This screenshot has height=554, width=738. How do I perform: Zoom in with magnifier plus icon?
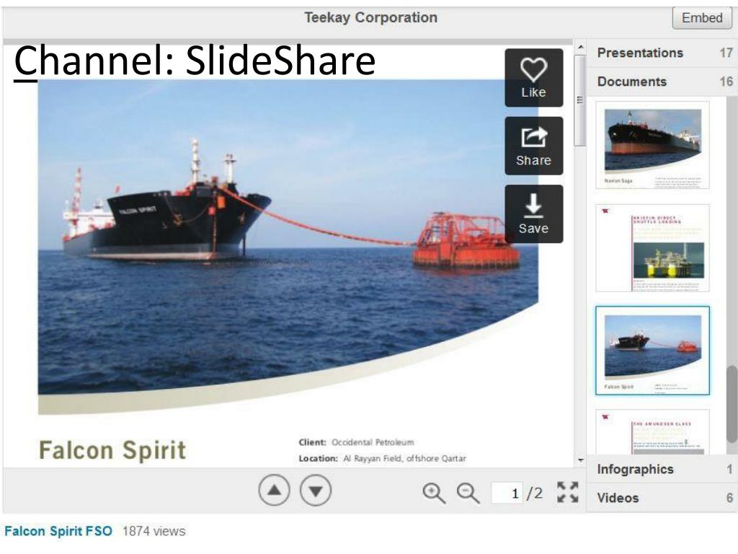[433, 493]
